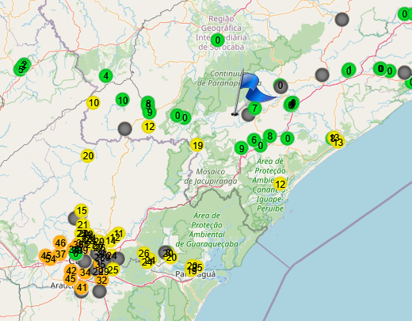
Task: Open the green 4 station marker
Action: pyautogui.click(x=106, y=76)
